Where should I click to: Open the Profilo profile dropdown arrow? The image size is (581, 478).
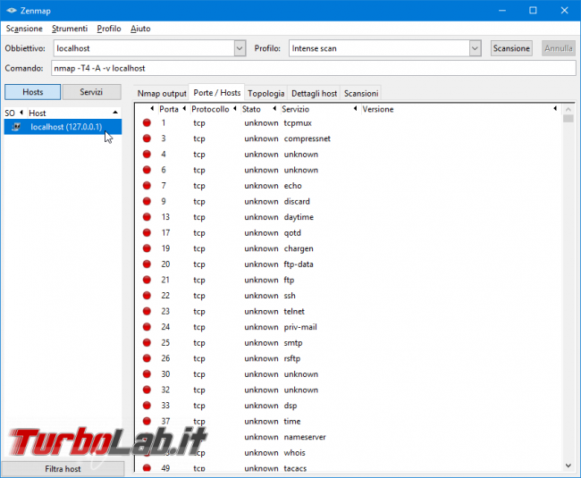(475, 48)
